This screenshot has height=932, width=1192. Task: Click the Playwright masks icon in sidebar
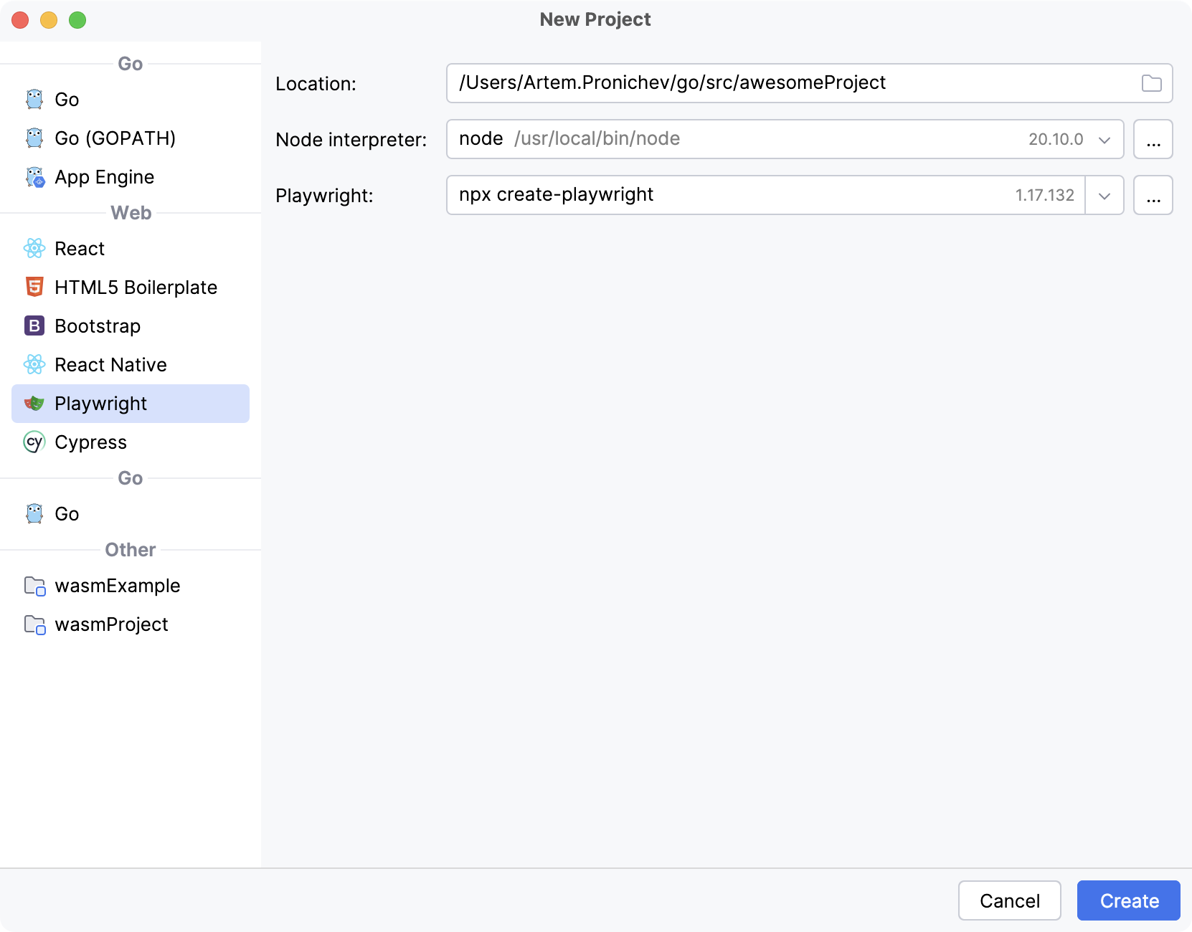pyautogui.click(x=34, y=404)
